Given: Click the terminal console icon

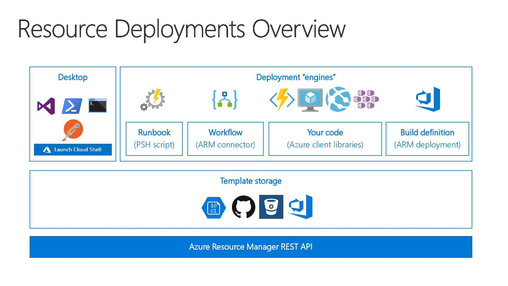Looking at the screenshot, I should coord(98,106).
